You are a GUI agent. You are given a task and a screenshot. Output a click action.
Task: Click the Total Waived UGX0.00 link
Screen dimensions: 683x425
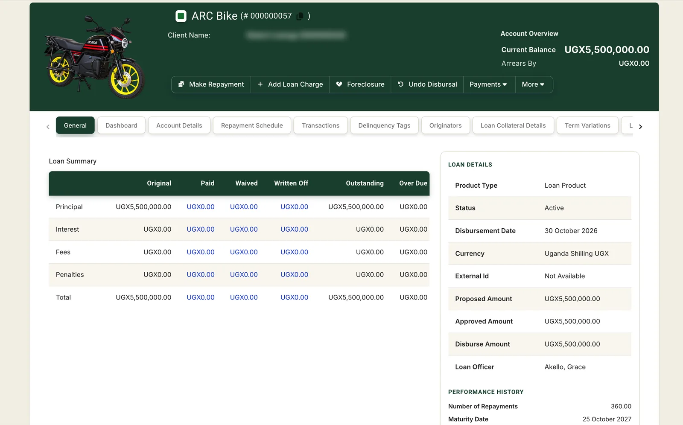[x=244, y=297]
